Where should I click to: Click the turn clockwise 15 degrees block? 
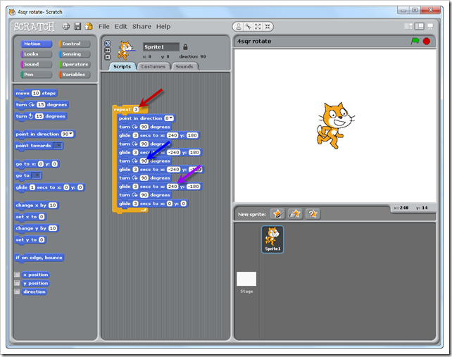click(42, 105)
